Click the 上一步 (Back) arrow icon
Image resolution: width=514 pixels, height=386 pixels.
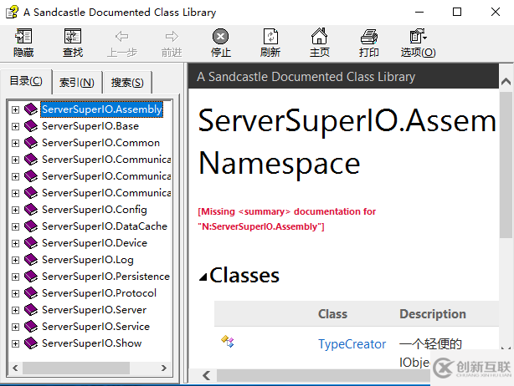pos(122,36)
